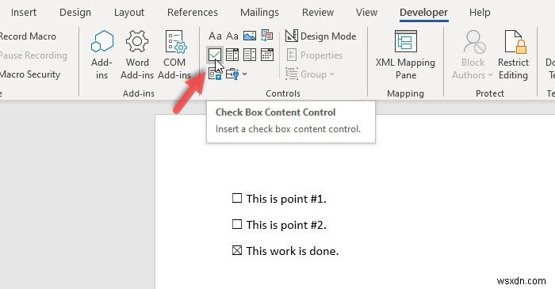The height and width of the screenshot is (289, 555).
Task: Insert a Building Block Gallery Content Control
Action: tap(267, 36)
